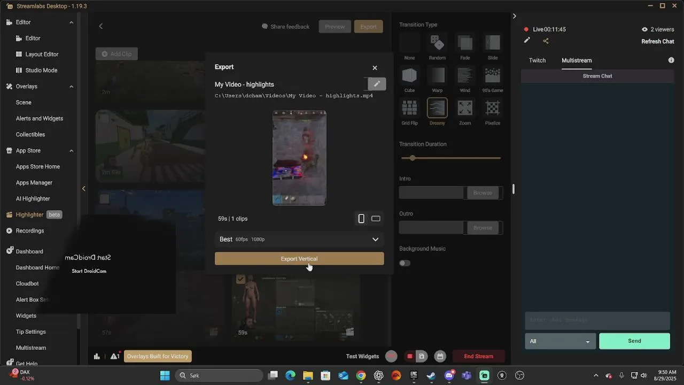Open the Best 60fps 1080p quality dropdown
684x385 pixels.
299,239
